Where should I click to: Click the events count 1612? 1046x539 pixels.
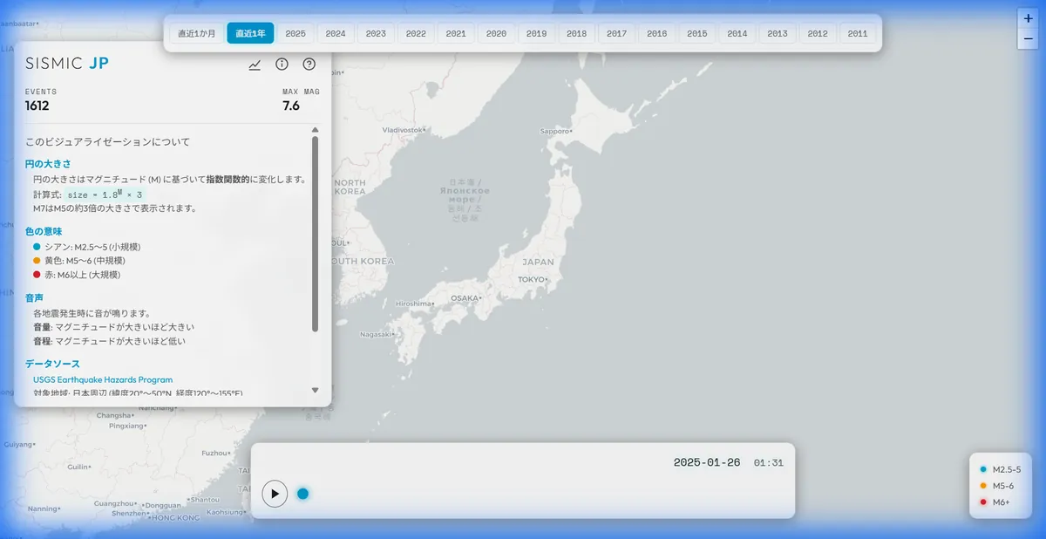coord(37,106)
